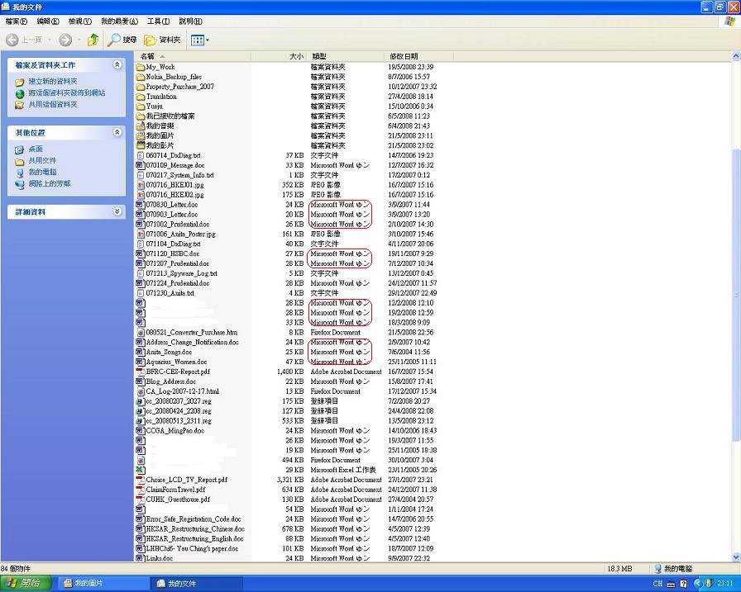741x592 pixels.
Task: Select the 060714_DxDiag.txt file icon
Action: [x=141, y=156]
